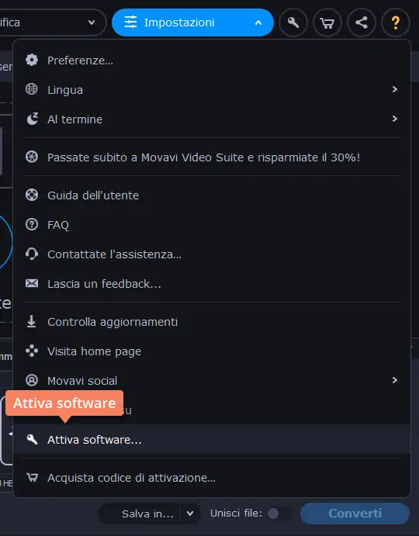Open Movavi Video Suite 30% discount offer
The image size is (419, 536).
pyautogui.click(x=212, y=157)
